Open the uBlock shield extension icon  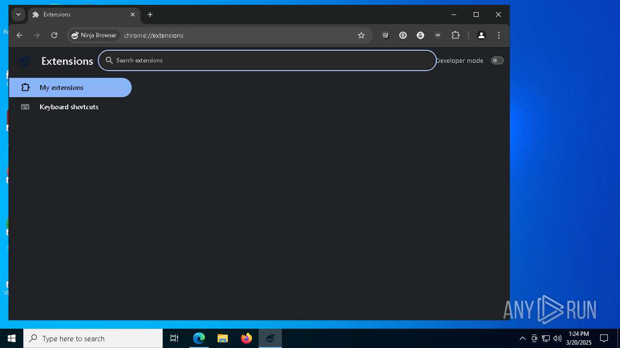coord(438,35)
